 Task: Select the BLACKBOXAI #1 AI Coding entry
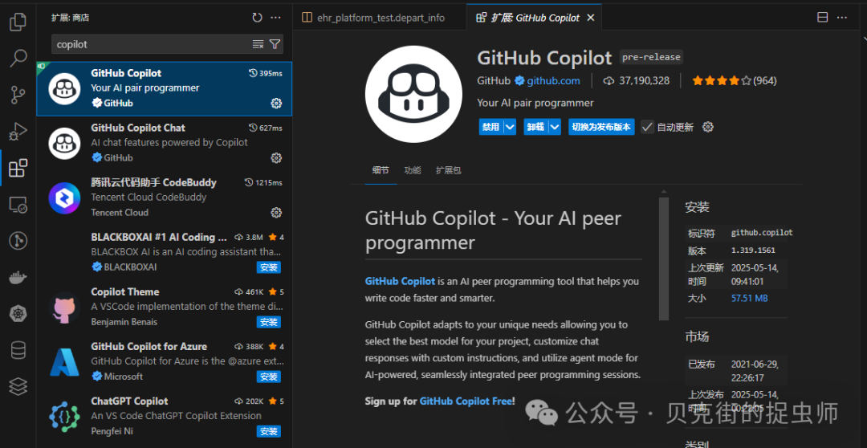165,253
